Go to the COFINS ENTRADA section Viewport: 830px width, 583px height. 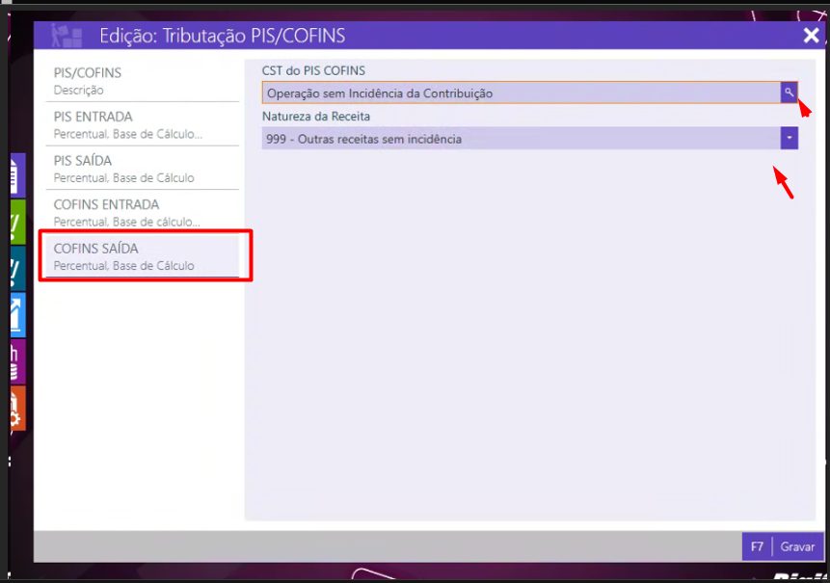coord(143,212)
